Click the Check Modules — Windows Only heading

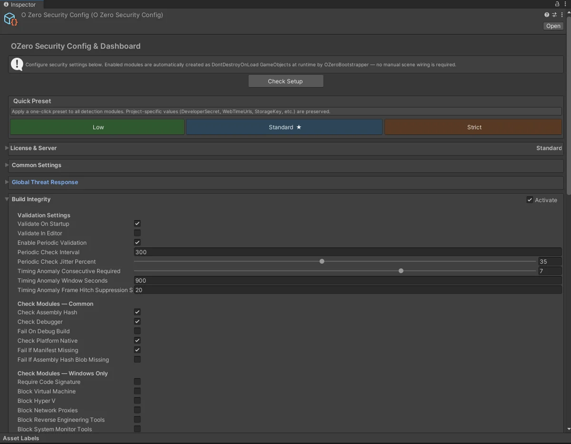(x=63, y=373)
